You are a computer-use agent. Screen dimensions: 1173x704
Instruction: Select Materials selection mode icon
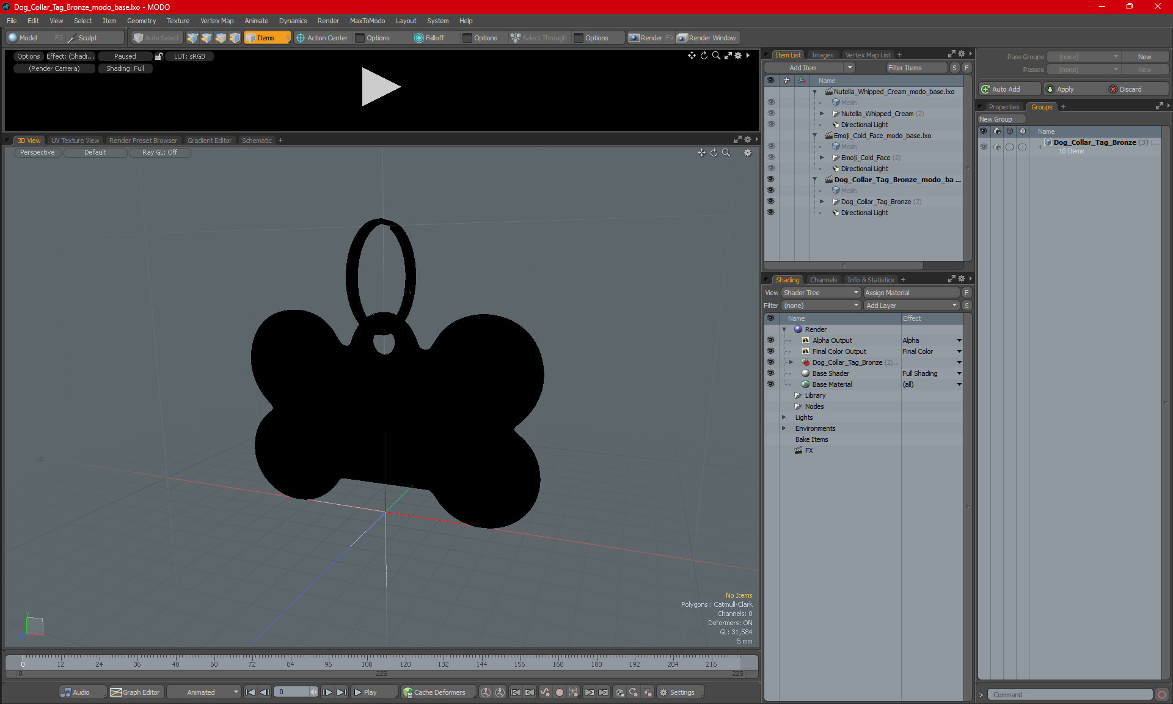point(235,38)
